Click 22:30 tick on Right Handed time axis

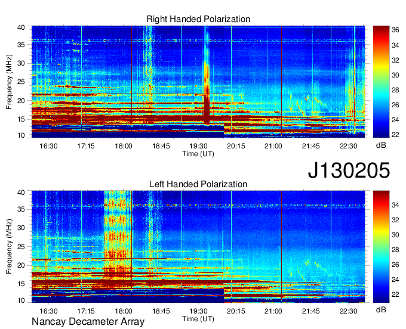348,146
